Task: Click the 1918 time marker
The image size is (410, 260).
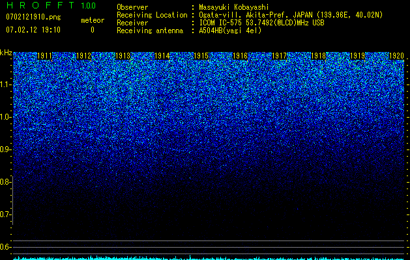Action: 319,56
